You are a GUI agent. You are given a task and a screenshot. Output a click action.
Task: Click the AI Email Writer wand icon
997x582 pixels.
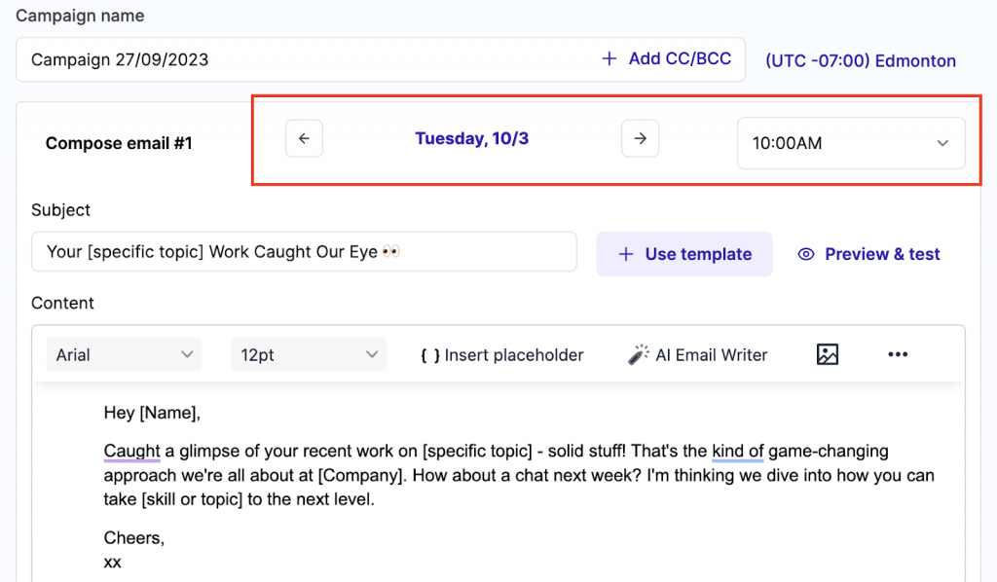[x=638, y=355]
